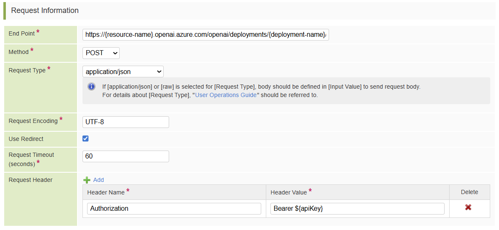Click the End Point field label
The image size is (499, 230).
tap(22, 33)
